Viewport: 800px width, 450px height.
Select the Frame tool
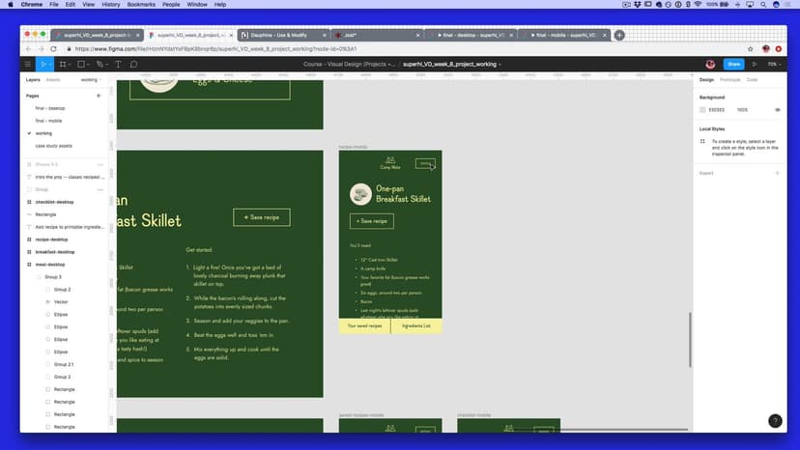coord(64,65)
